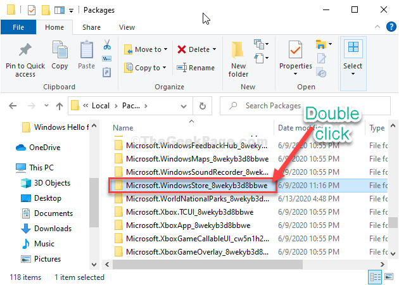Open Downloads in navigation pane

[x=46, y=229]
